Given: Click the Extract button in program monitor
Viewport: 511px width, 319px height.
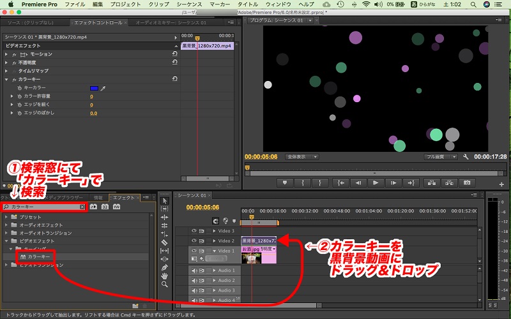Looking at the screenshot, I should coord(450,183).
